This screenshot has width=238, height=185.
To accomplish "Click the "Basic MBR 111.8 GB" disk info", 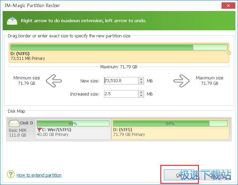I will point(18,133).
